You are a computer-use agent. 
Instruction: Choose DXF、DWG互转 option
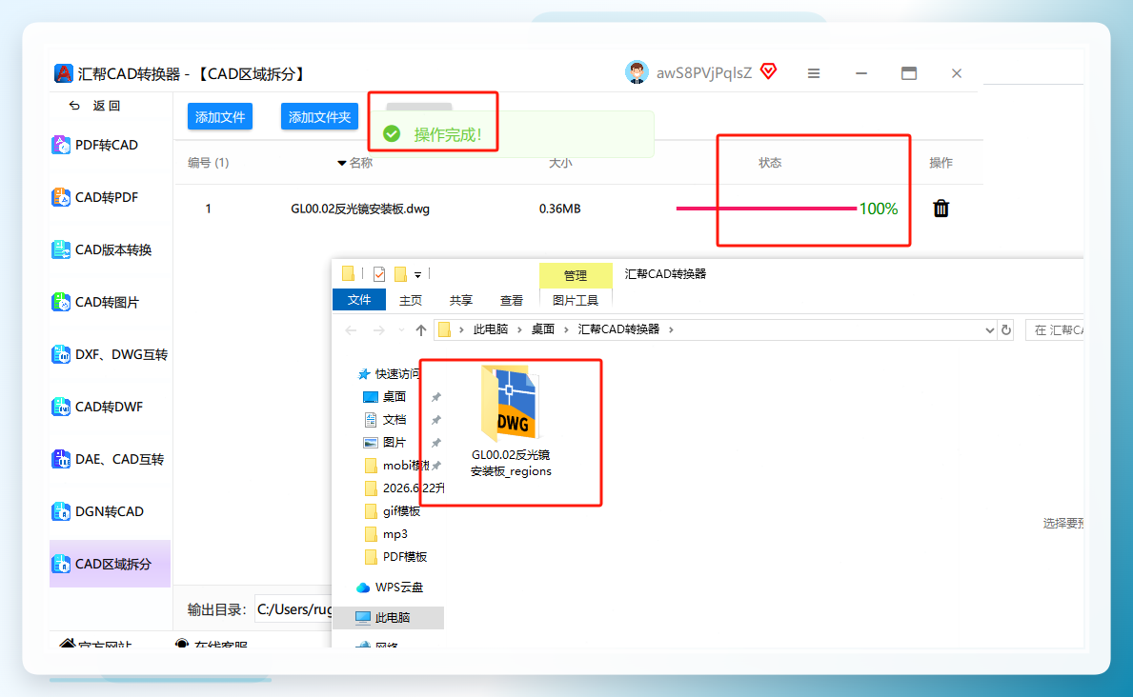(110, 354)
